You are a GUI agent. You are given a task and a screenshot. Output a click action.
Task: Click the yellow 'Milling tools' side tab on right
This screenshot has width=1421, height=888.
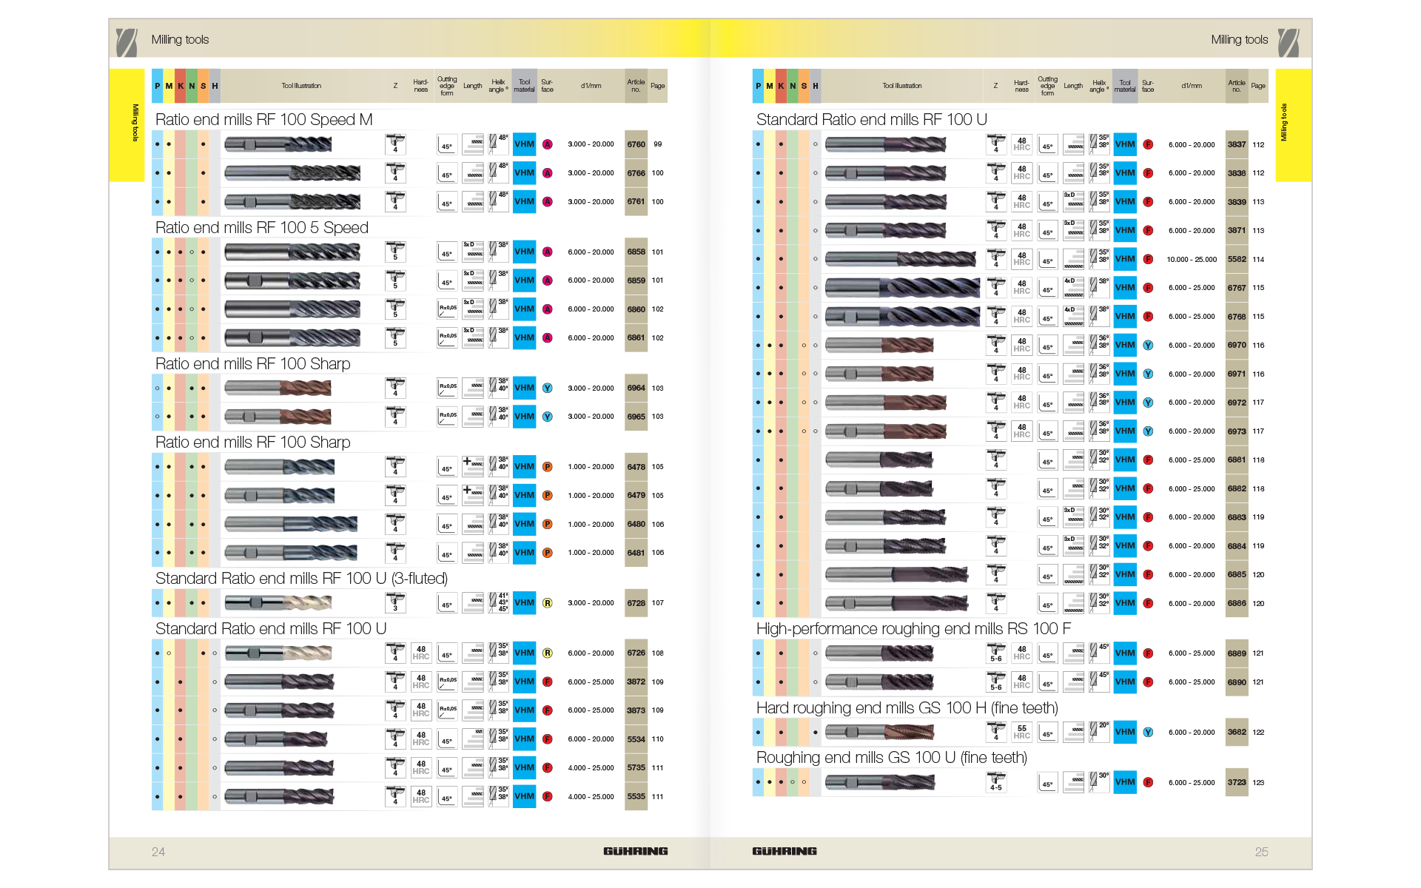(x=1294, y=125)
